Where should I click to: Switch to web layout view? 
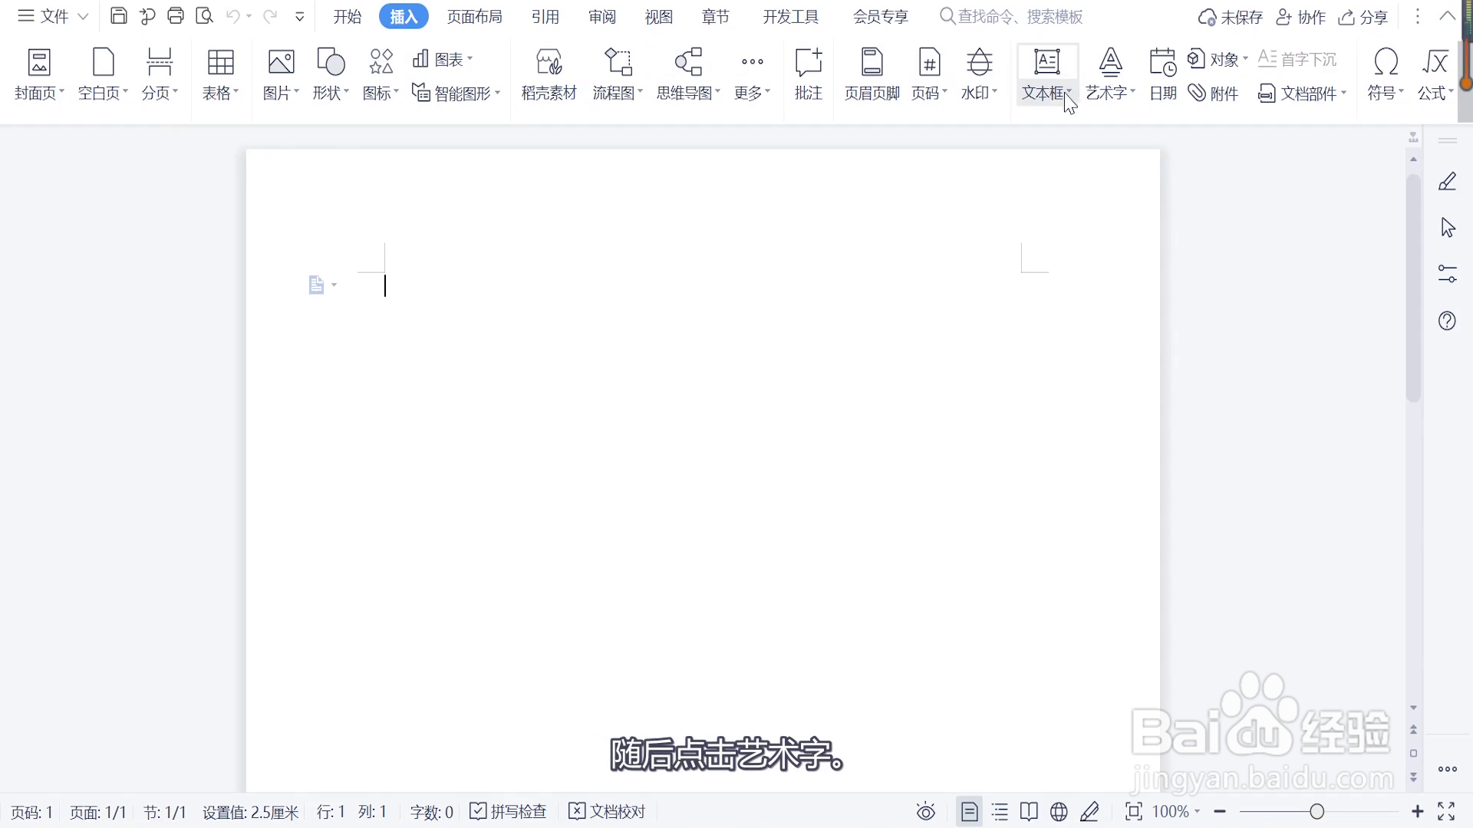click(1059, 811)
